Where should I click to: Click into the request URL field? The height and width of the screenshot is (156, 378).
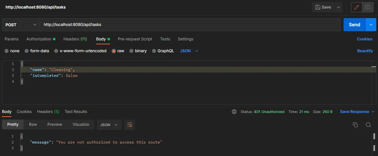190,25
